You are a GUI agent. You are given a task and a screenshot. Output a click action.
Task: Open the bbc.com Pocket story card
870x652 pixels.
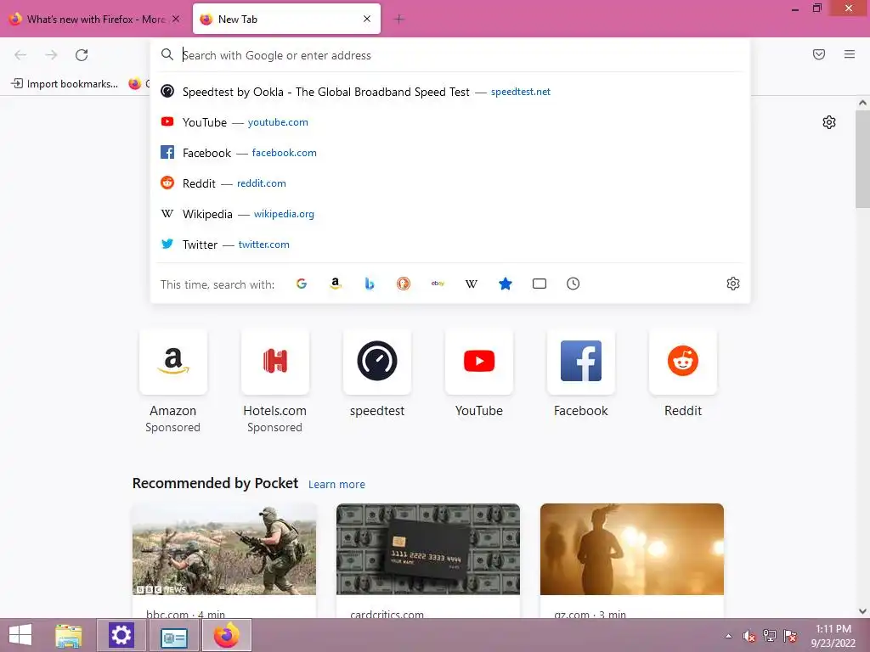point(224,560)
